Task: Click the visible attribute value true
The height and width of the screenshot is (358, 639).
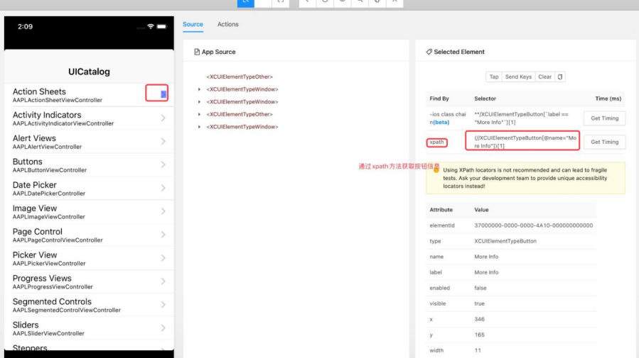Action: coord(479,303)
